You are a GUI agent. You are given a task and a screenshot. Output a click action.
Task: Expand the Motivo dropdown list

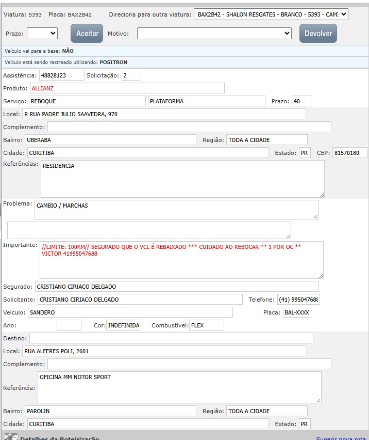click(x=214, y=34)
